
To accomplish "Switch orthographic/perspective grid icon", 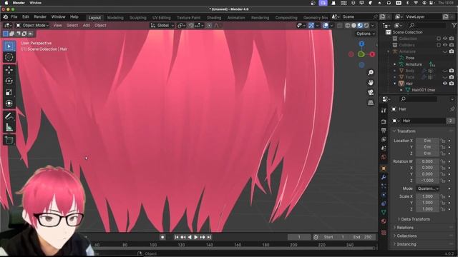I will pyautogui.click(x=371, y=103).
